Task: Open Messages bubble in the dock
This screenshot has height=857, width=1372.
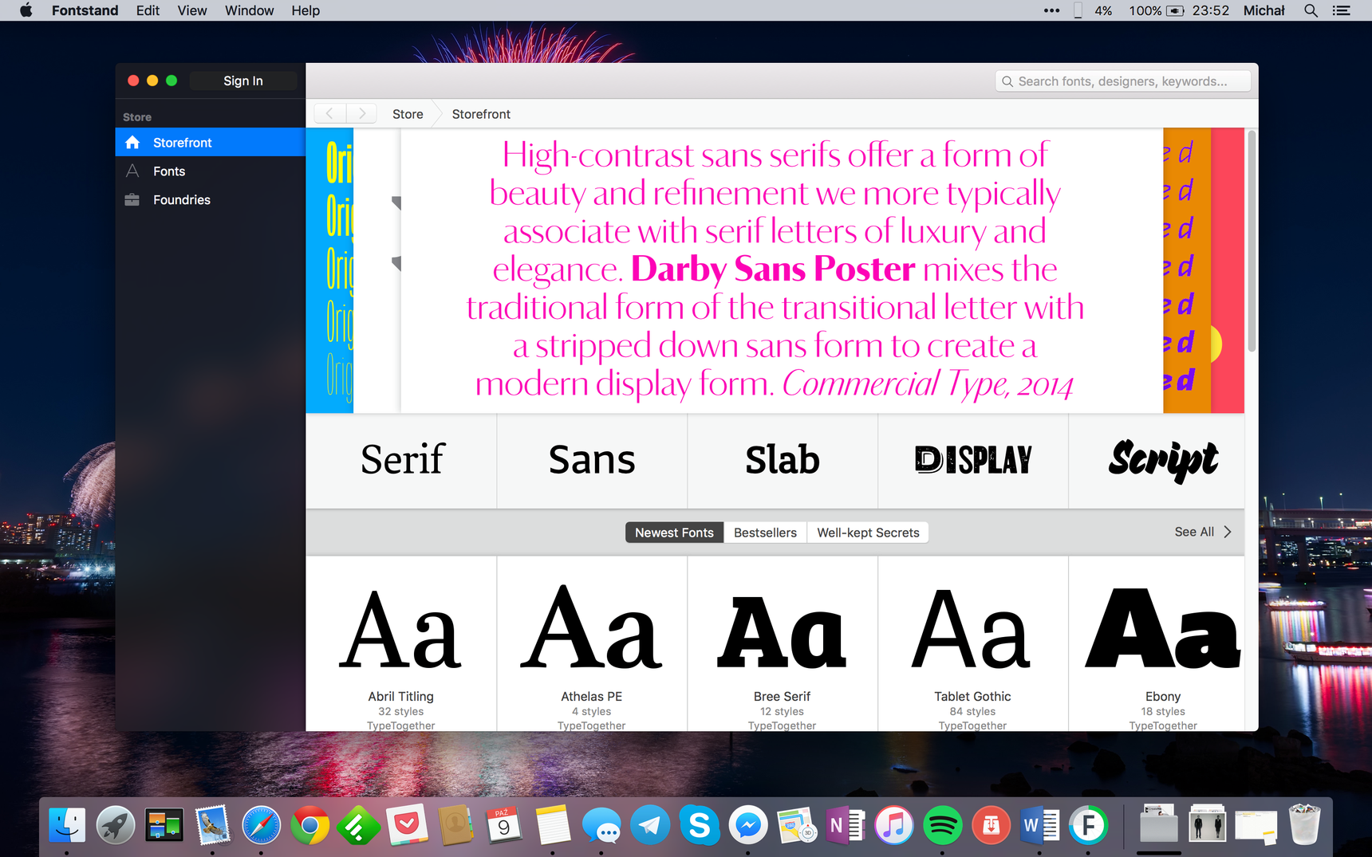Action: (x=602, y=825)
